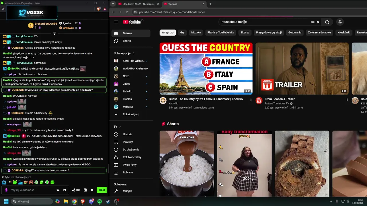This screenshot has width=367, height=206.
Task: Select the Kreskówki filter chip
Action: click(344, 33)
